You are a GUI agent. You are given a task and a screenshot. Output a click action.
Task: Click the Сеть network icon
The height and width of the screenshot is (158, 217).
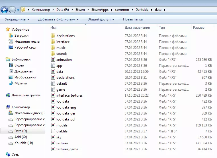coord(8,155)
